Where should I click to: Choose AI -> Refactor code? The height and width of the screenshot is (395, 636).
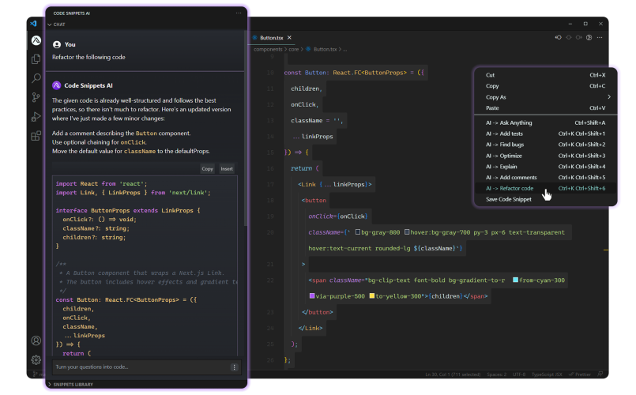[546, 189]
